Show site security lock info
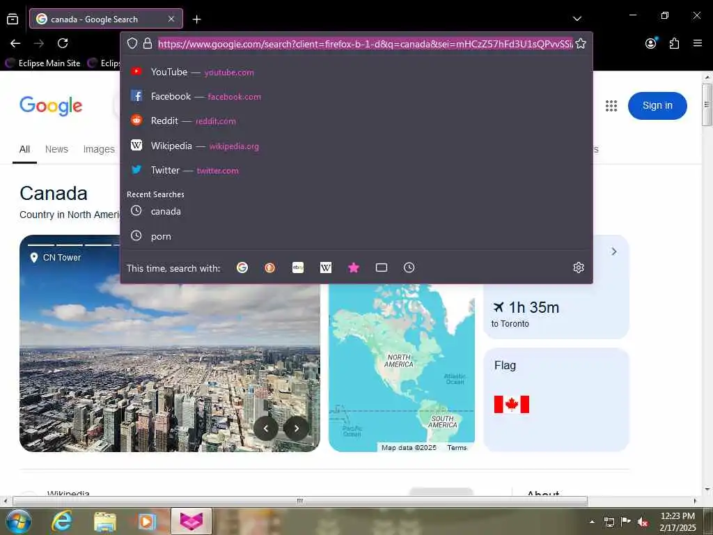The height and width of the screenshot is (535, 713). 148,43
